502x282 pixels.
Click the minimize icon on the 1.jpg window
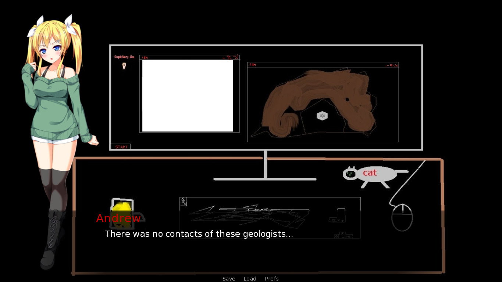(x=224, y=58)
